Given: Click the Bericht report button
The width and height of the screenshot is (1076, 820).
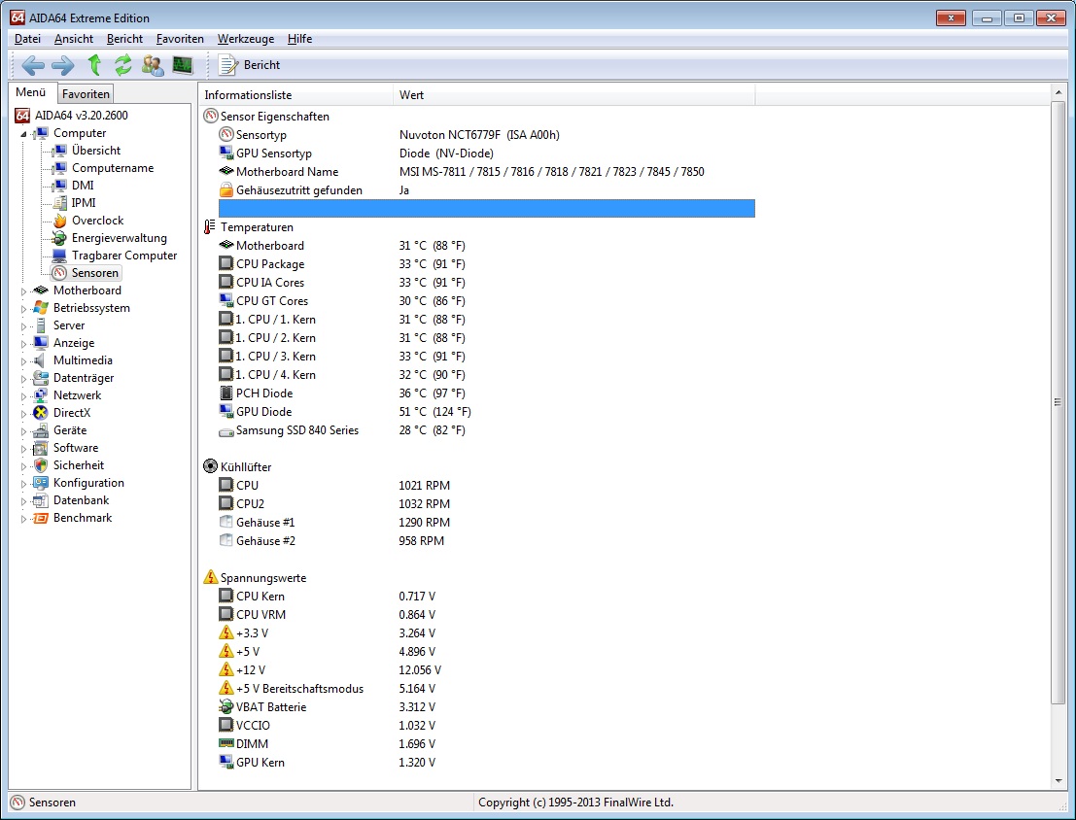Looking at the screenshot, I should pos(249,65).
